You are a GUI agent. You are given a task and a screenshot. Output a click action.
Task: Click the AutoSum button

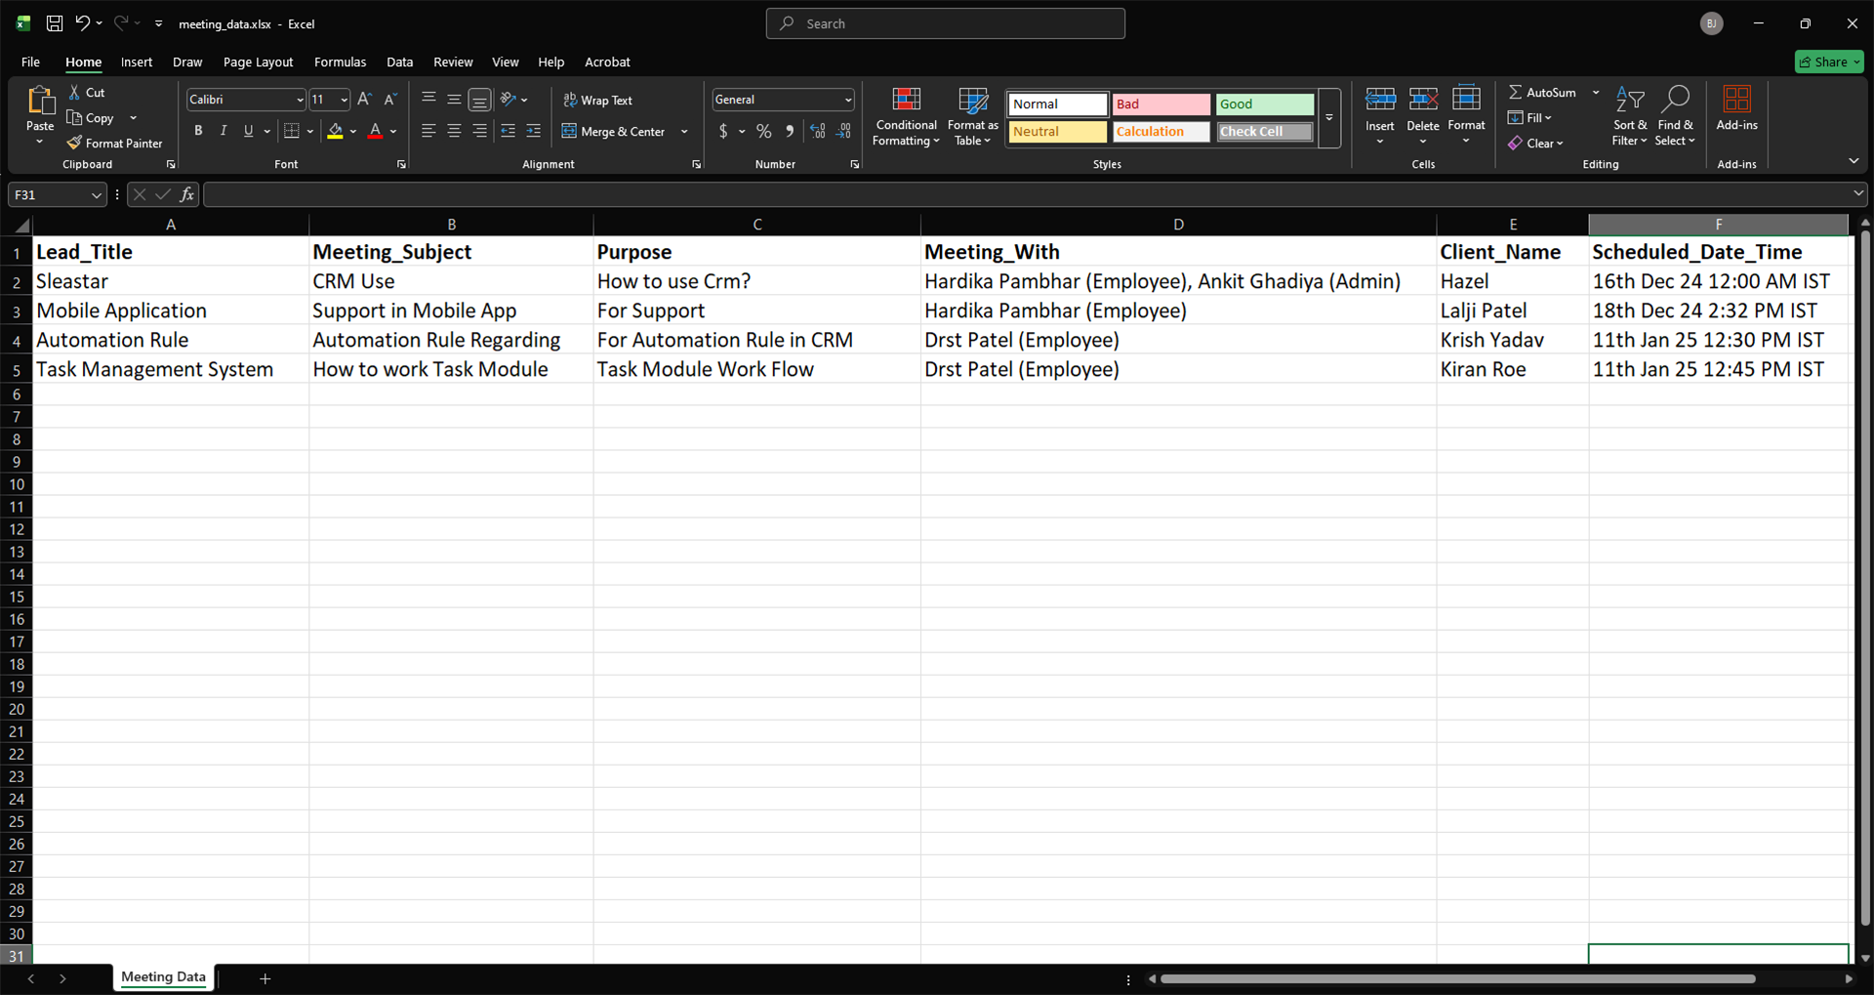tap(1541, 92)
